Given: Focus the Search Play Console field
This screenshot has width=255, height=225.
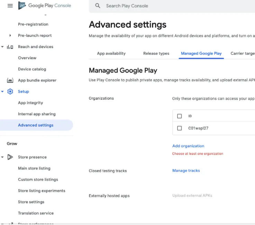Looking at the screenshot, I should 172,6.
